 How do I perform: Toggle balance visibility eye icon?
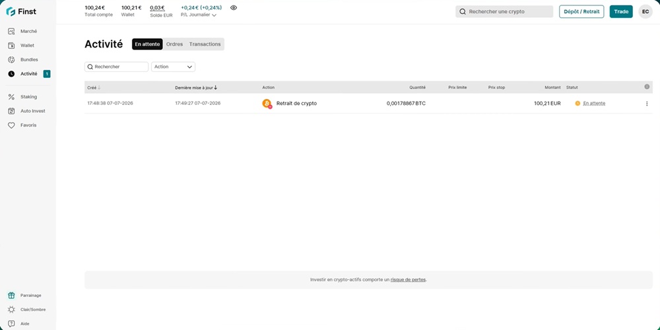pos(234,7)
